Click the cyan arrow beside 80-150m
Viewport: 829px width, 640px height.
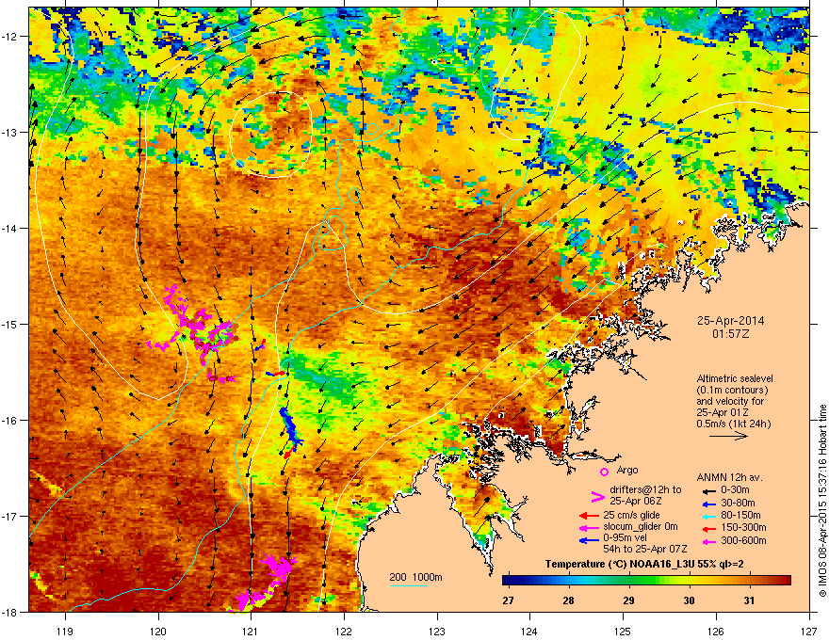[x=707, y=516]
